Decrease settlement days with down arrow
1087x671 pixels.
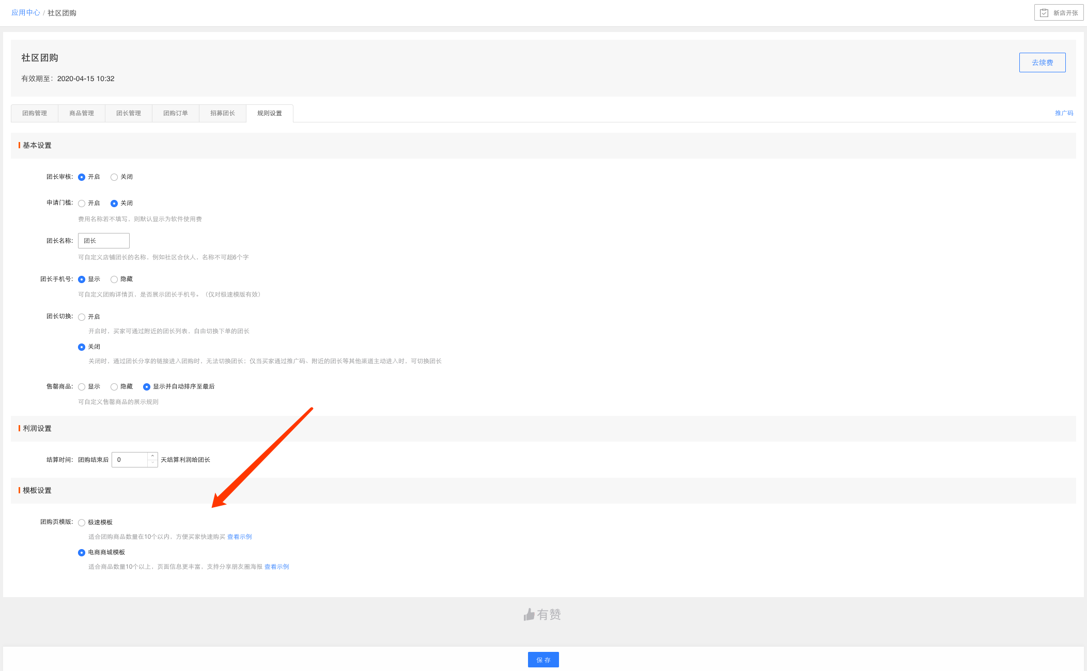pos(152,463)
